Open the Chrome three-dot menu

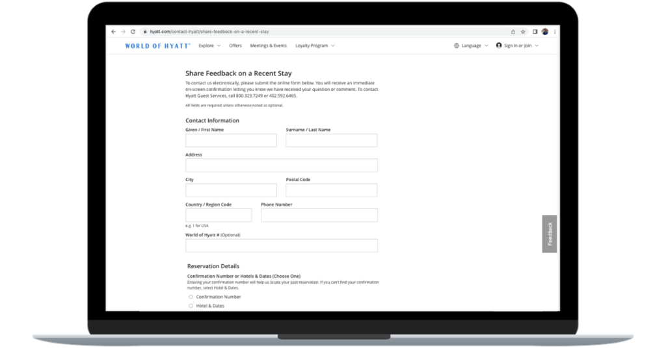coord(554,31)
